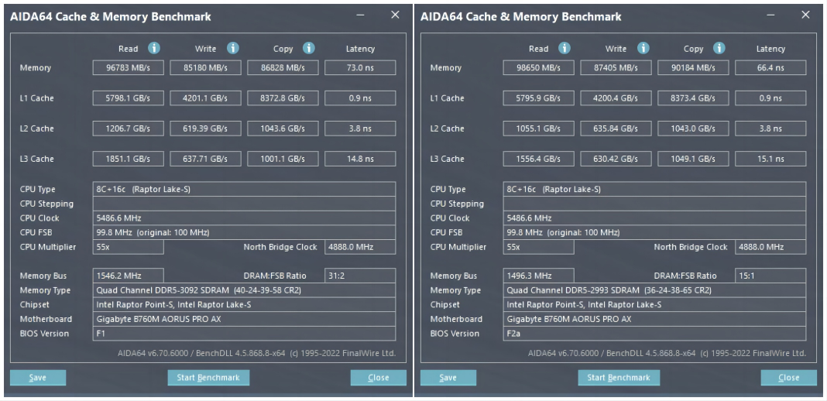Select L1 Cache Write value 4200.4 GB/s
Viewport: 827px width, 401px height.
(x=616, y=98)
